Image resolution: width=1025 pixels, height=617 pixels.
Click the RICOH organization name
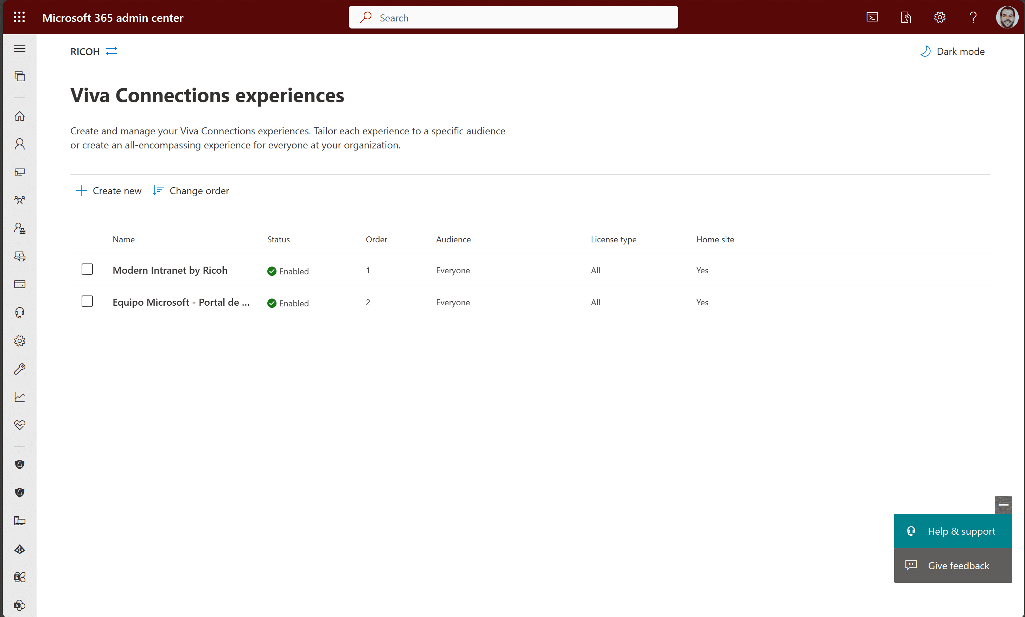(85, 52)
